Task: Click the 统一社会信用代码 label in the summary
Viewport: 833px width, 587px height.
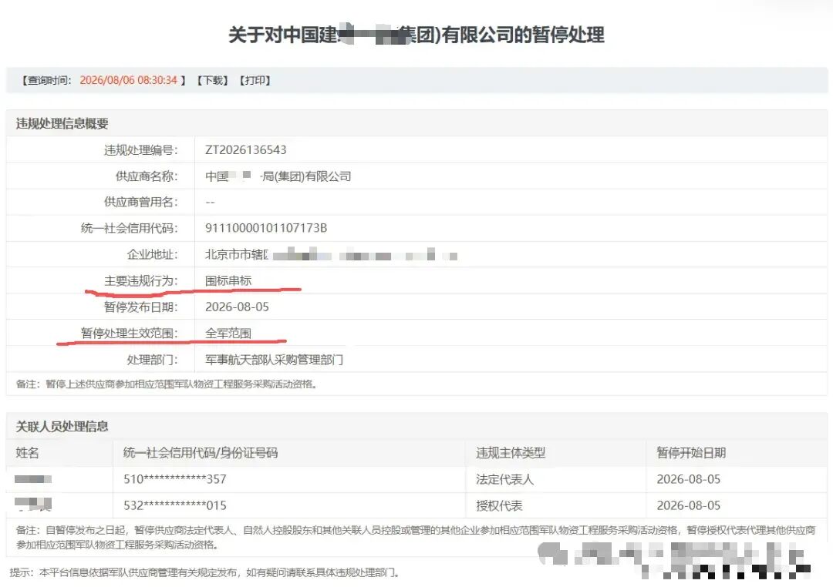Action: coord(129,228)
